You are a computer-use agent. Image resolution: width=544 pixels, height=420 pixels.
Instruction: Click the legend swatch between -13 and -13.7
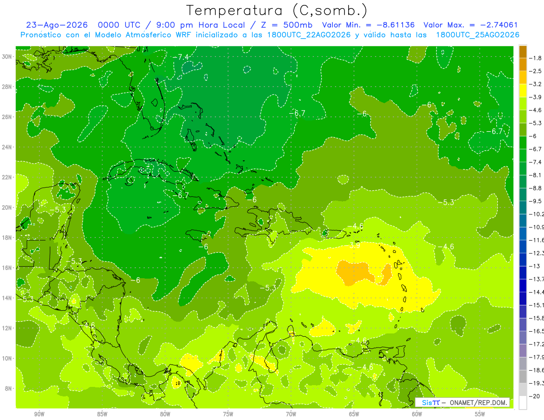click(x=523, y=272)
